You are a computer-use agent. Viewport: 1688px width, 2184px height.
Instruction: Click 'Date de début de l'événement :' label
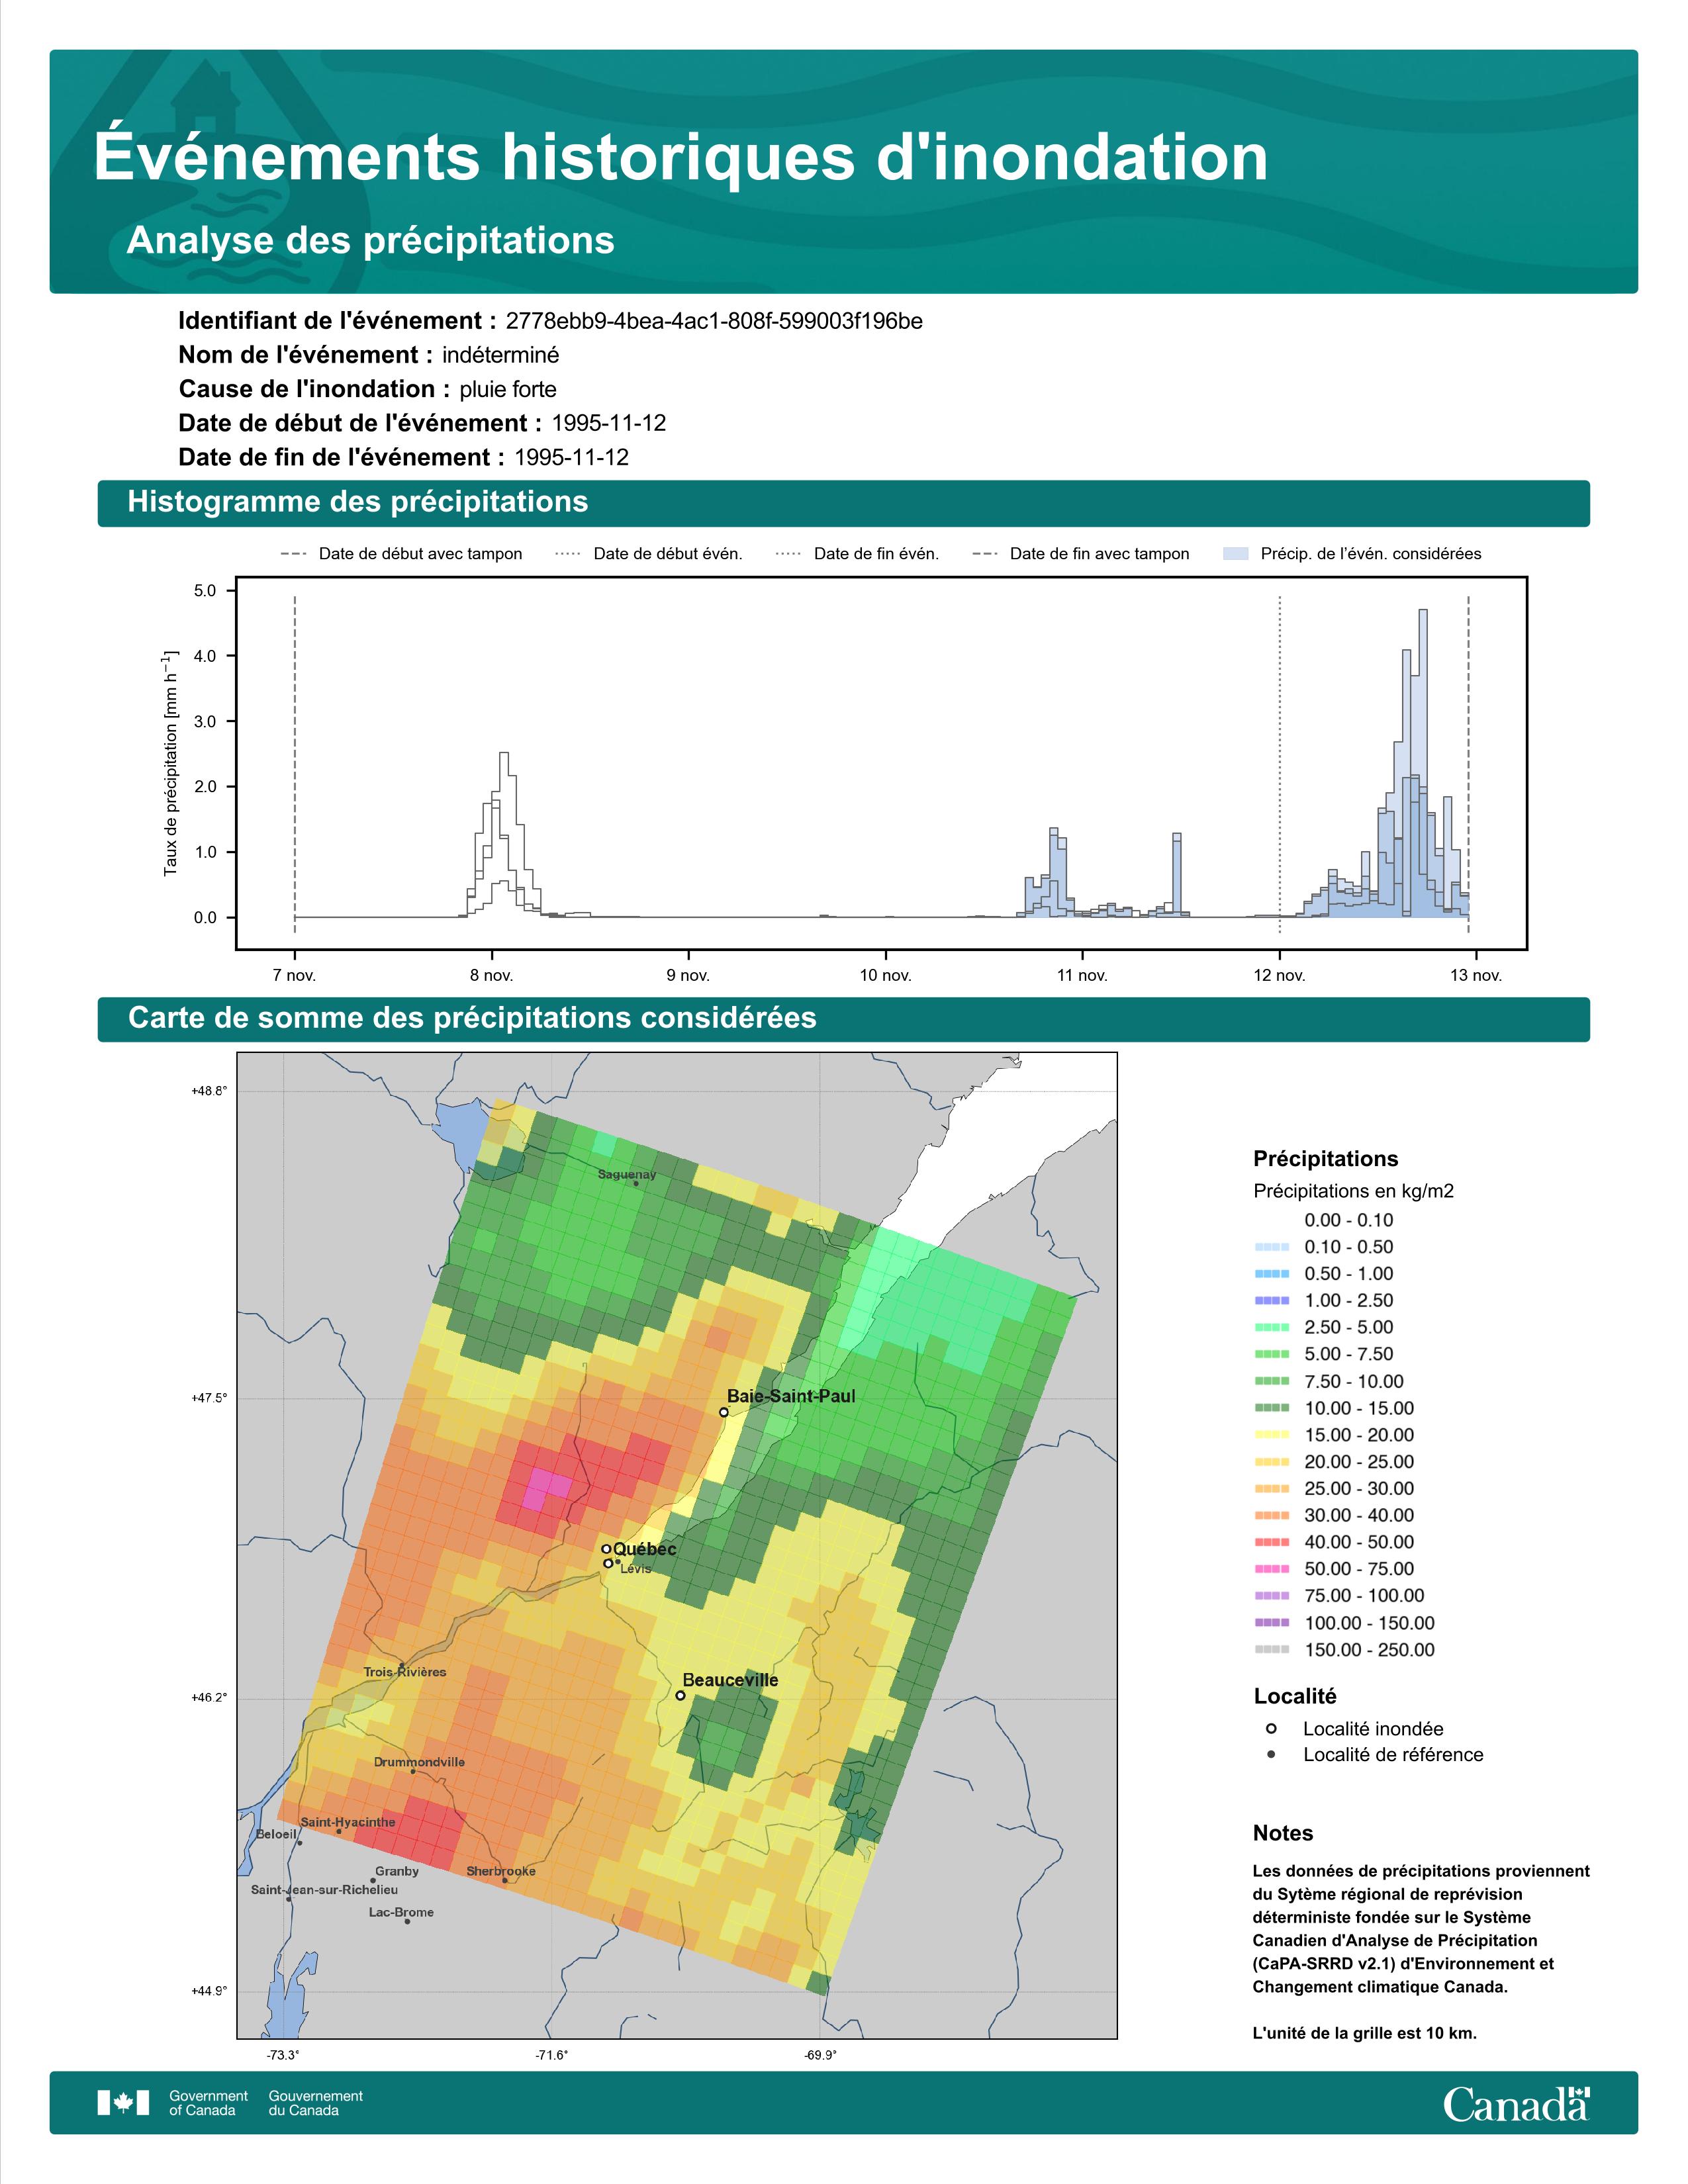click(360, 423)
